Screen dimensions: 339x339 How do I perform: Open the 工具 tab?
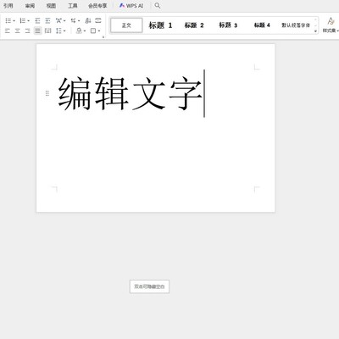tap(73, 6)
